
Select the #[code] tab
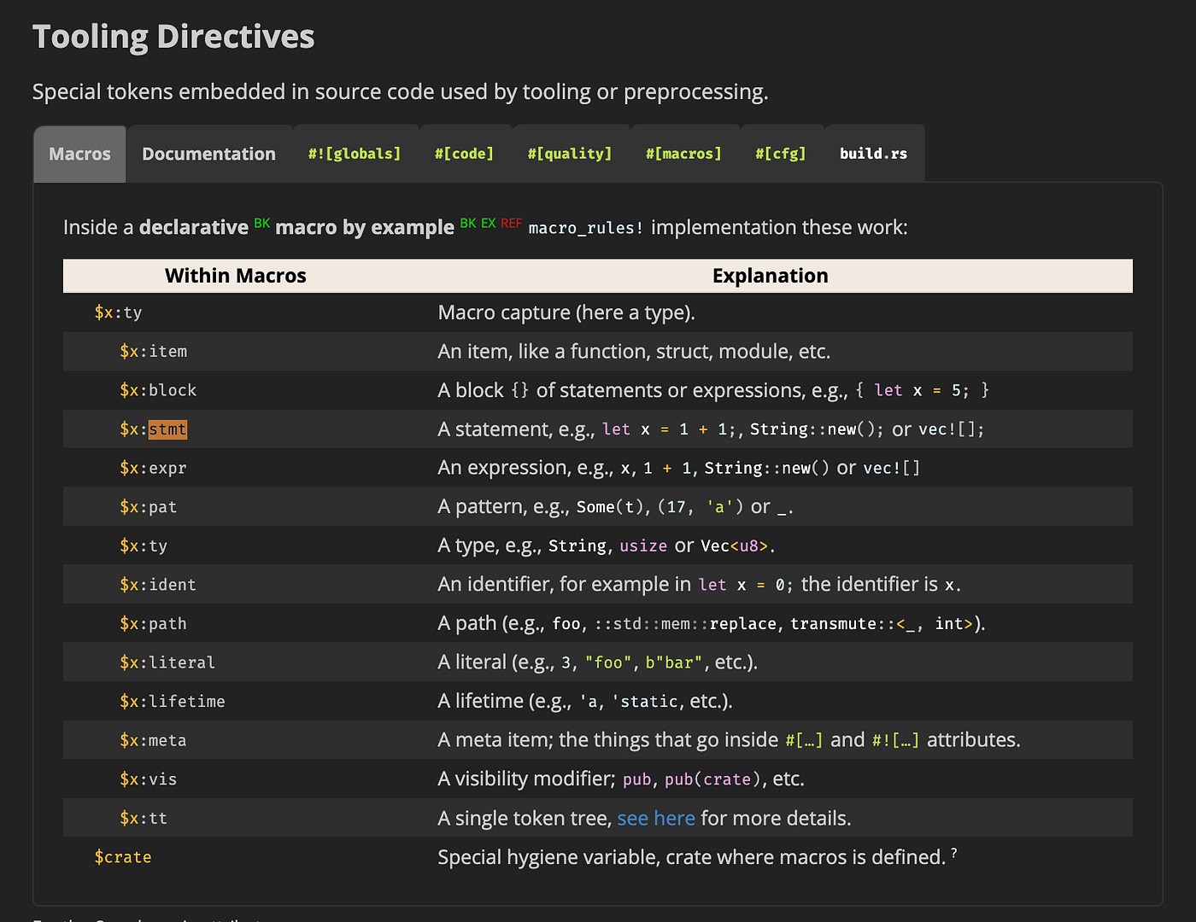464,154
